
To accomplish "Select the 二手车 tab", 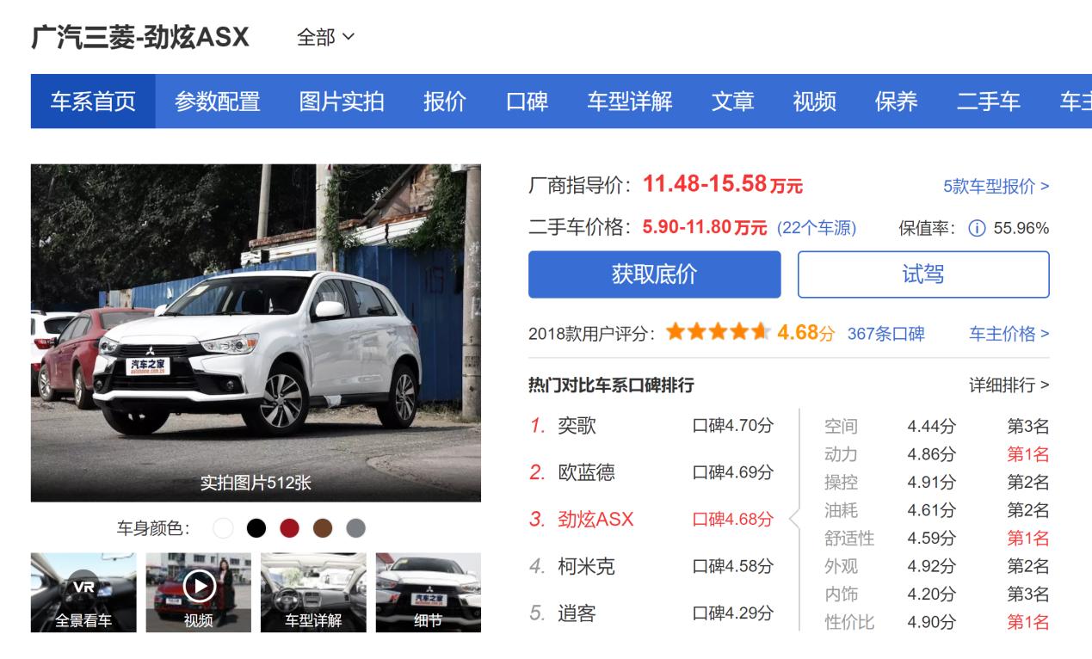I will pyautogui.click(x=989, y=101).
